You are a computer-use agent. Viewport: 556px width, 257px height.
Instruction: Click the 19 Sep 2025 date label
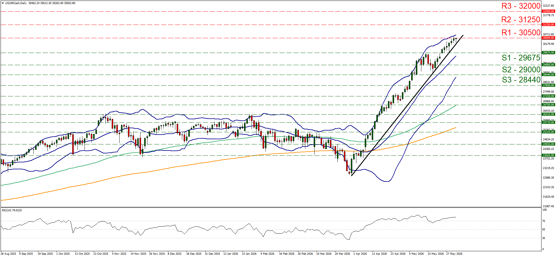point(45,254)
